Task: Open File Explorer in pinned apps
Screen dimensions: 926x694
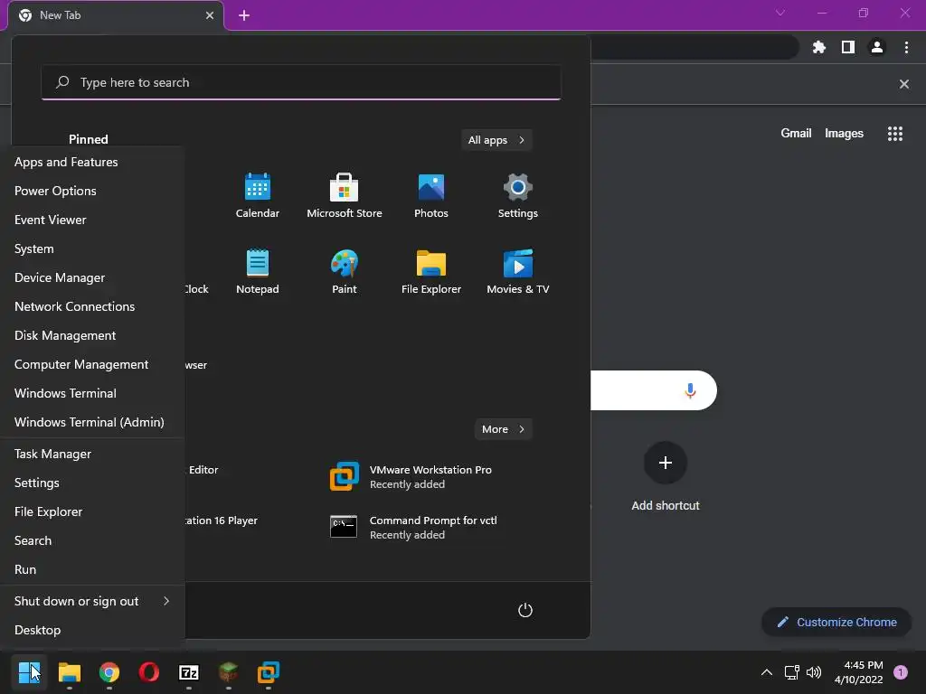Action: 431,271
